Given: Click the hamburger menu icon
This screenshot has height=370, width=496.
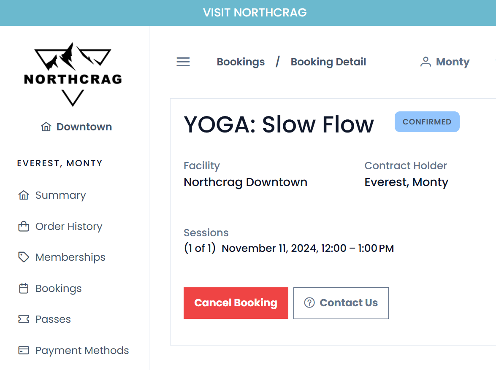Looking at the screenshot, I should [x=183, y=62].
